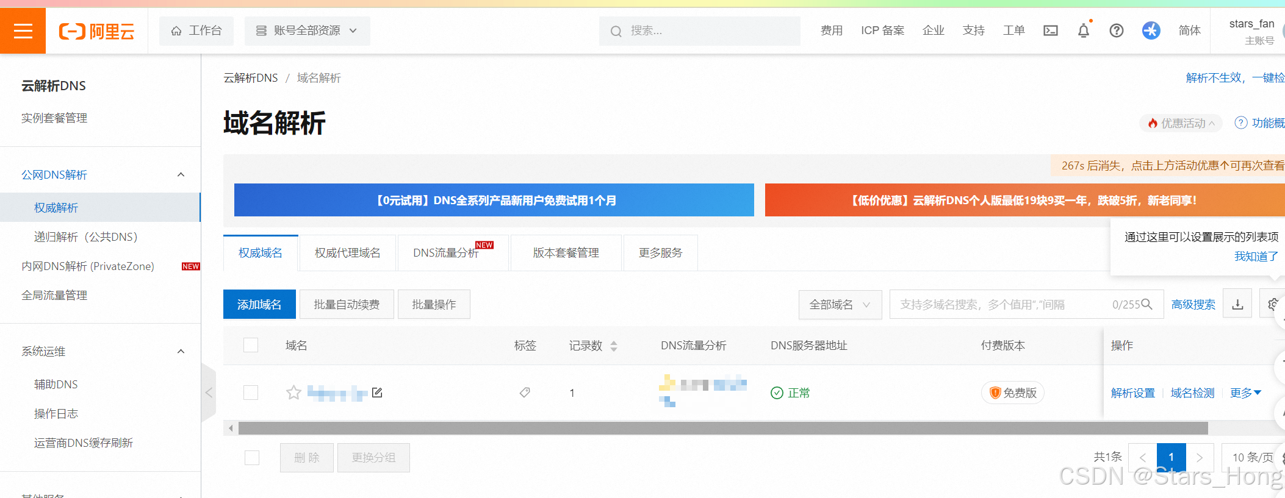
Task: Open 更多服务 tab
Action: click(661, 253)
